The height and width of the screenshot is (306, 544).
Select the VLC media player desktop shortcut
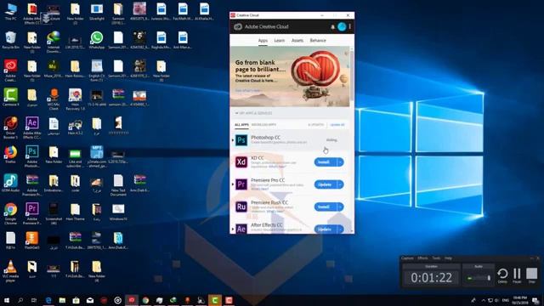pyautogui.click(x=10, y=270)
